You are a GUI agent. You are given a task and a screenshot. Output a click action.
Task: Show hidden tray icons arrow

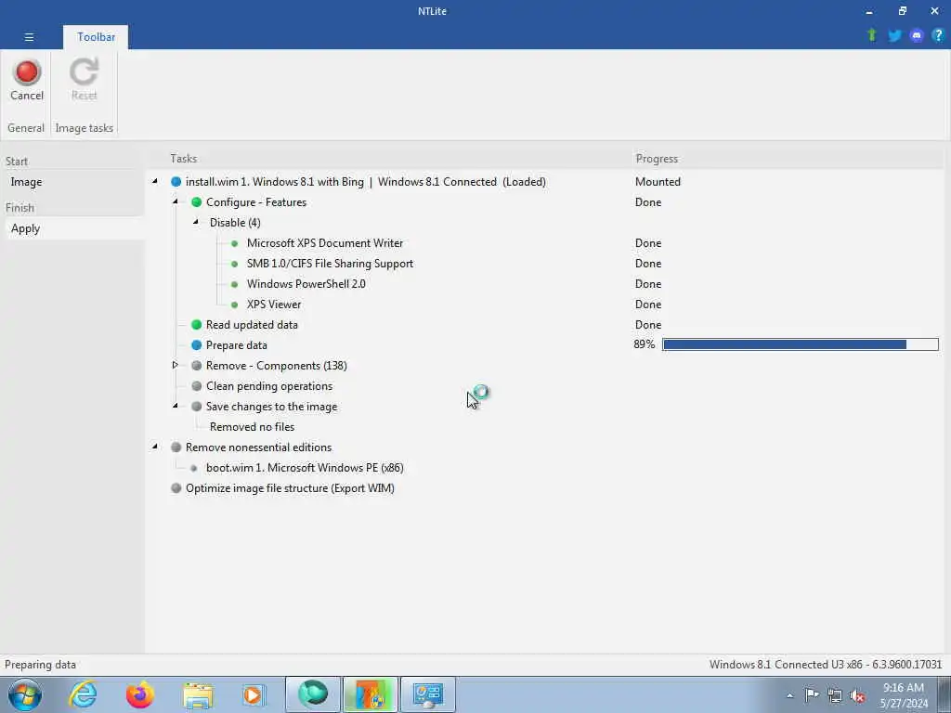pos(789,695)
